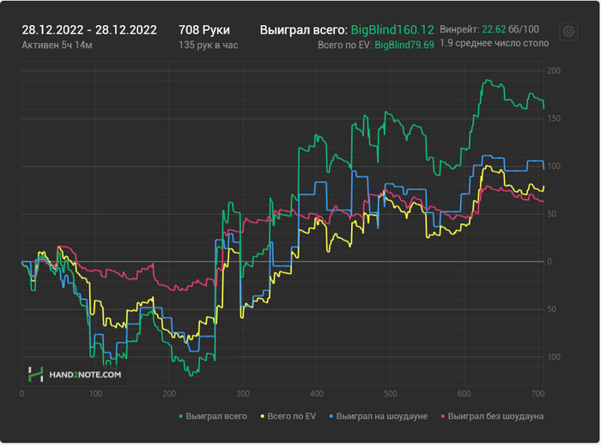Image resolution: width=601 pixels, height=445 pixels.
Task: Click the date range 28.12.2022 - 28.12.2022
Action: click(89, 30)
